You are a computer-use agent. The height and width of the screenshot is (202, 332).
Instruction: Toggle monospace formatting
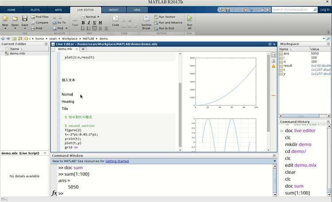(100, 22)
